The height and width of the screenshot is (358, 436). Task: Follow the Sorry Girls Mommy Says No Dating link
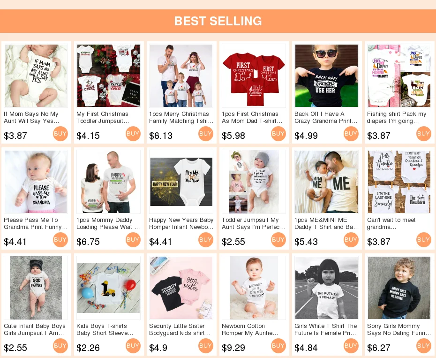399,329
